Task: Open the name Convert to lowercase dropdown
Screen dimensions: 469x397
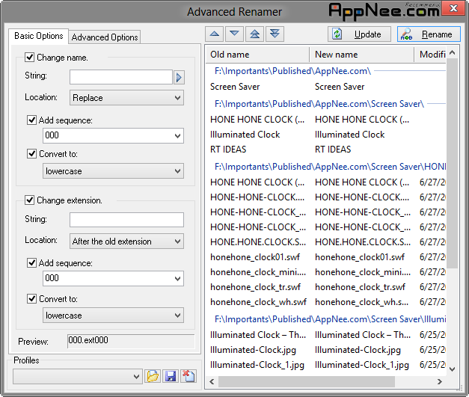Action: 113,171
